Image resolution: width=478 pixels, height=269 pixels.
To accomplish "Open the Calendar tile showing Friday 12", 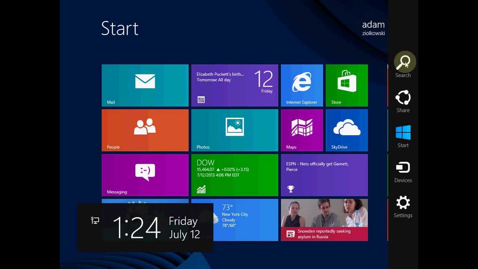I will (235, 86).
